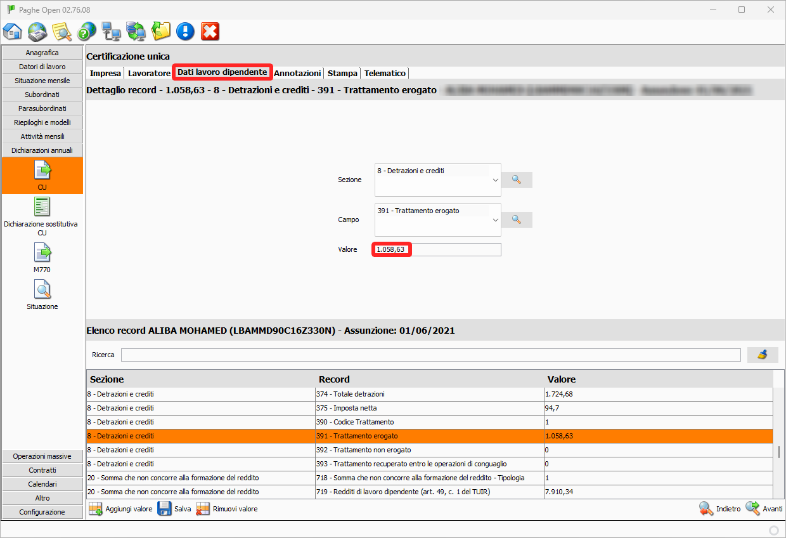Click the search magnifier beside Sezione
The height and width of the screenshot is (538, 786).
(x=517, y=180)
